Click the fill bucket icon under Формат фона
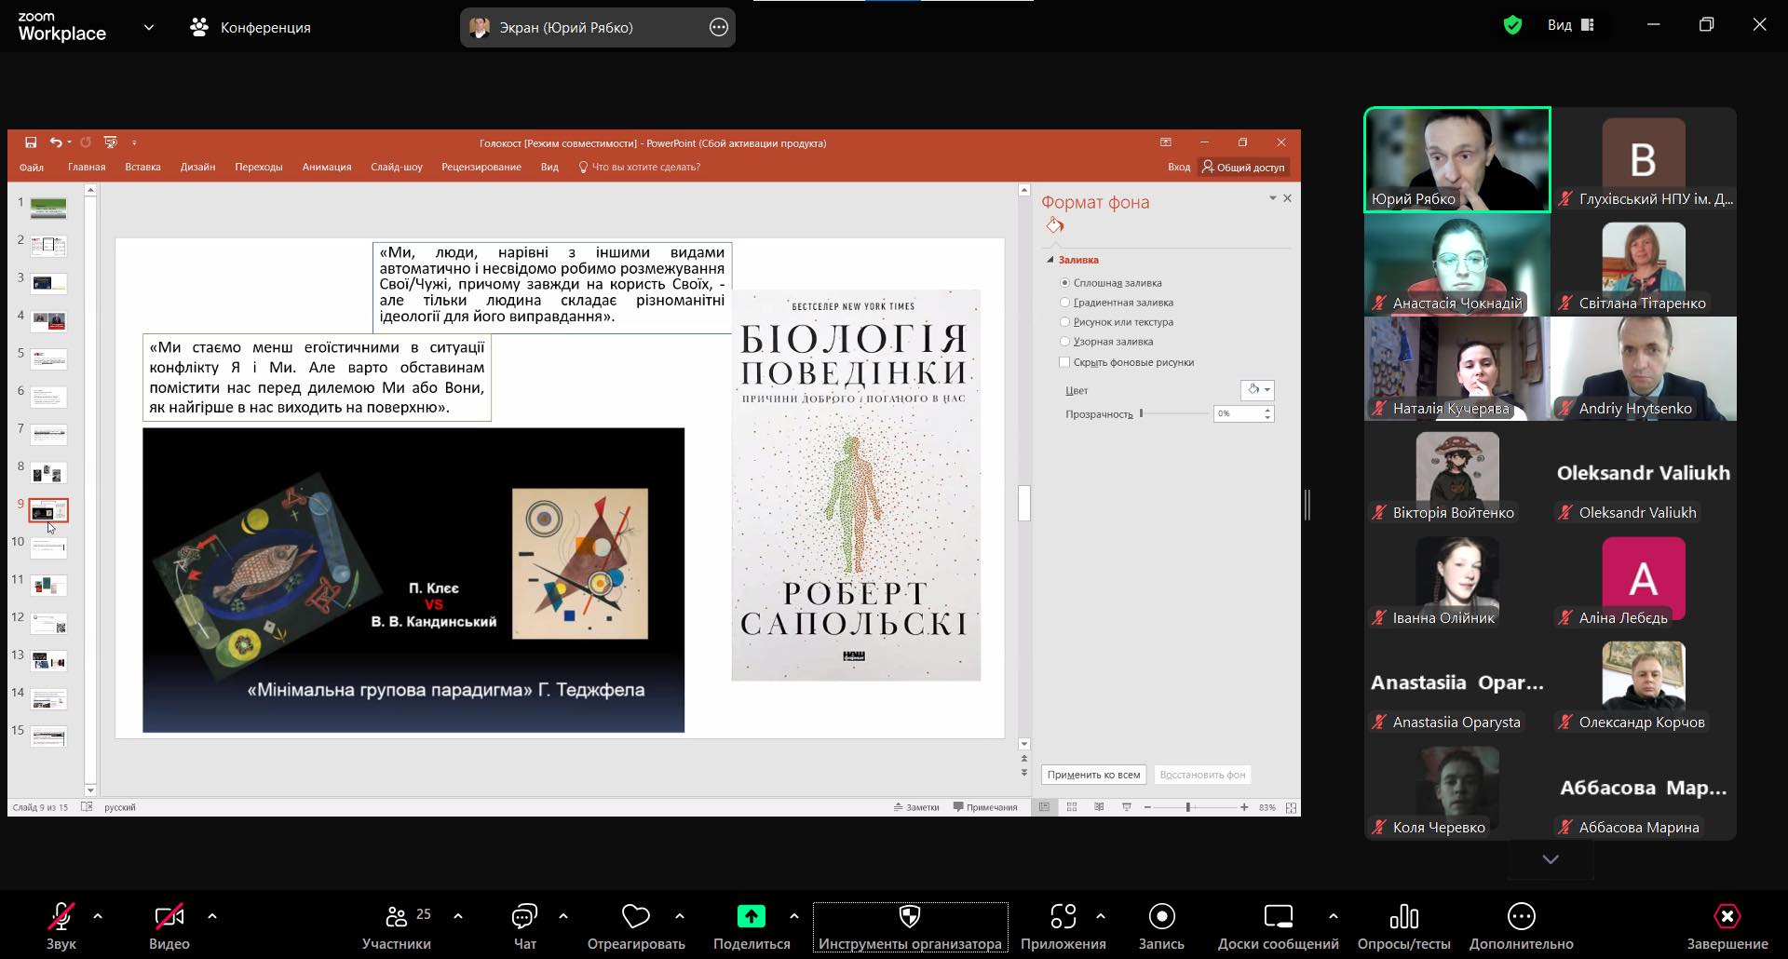Image resolution: width=1788 pixels, height=959 pixels. [x=1054, y=225]
